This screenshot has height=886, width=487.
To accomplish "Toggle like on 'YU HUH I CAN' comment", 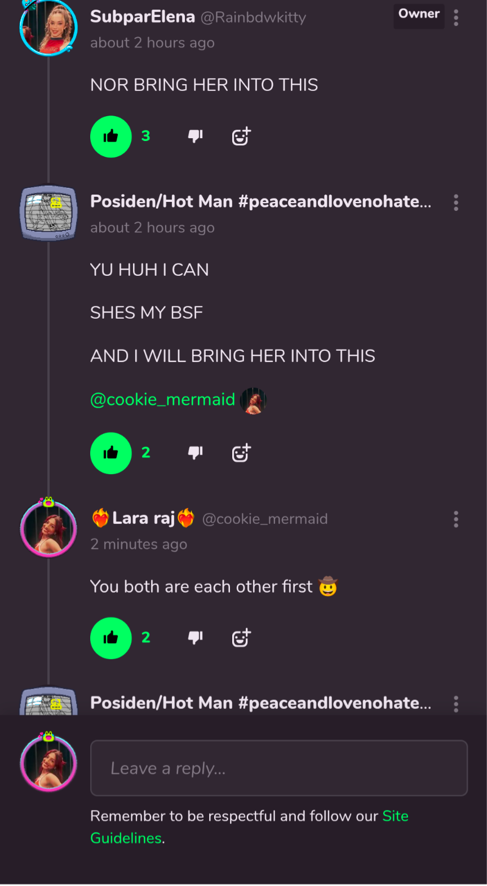I will click(x=111, y=453).
